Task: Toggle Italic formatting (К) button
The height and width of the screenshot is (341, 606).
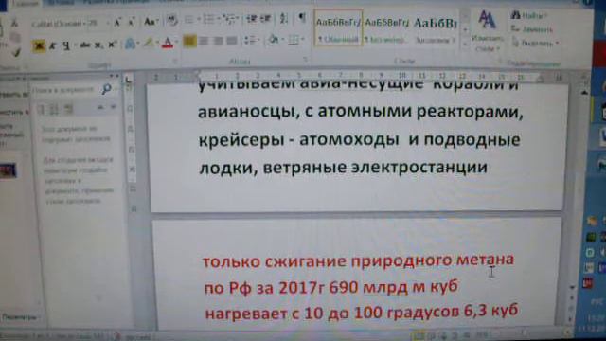Action: click(53, 46)
